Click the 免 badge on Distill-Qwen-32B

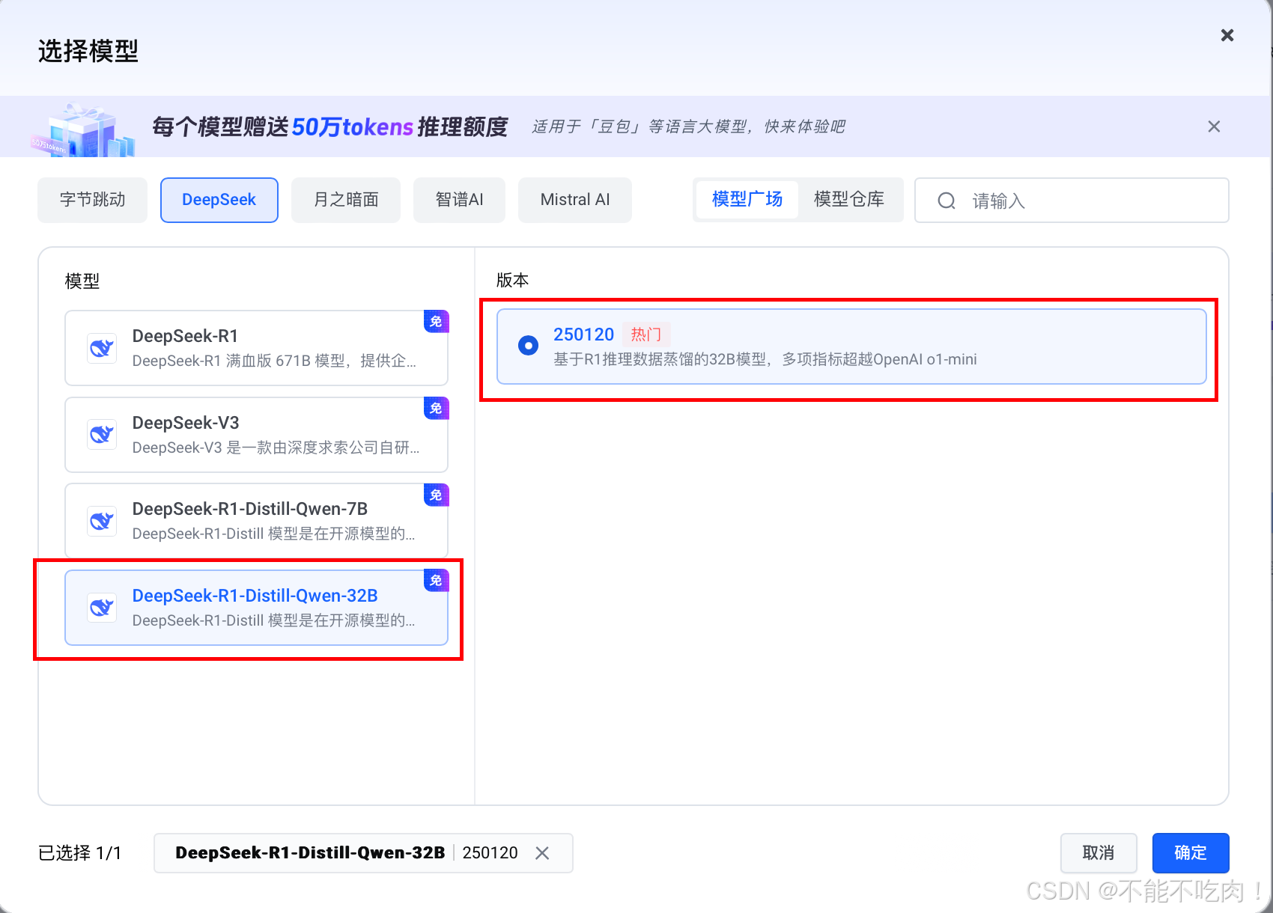(x=436, y=581)
